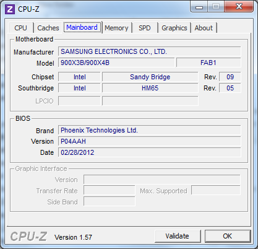The width and height of the screenshot is (258, 249).
Task: Click the Model field 900X3B/900X4B
Action: [116, 63]
